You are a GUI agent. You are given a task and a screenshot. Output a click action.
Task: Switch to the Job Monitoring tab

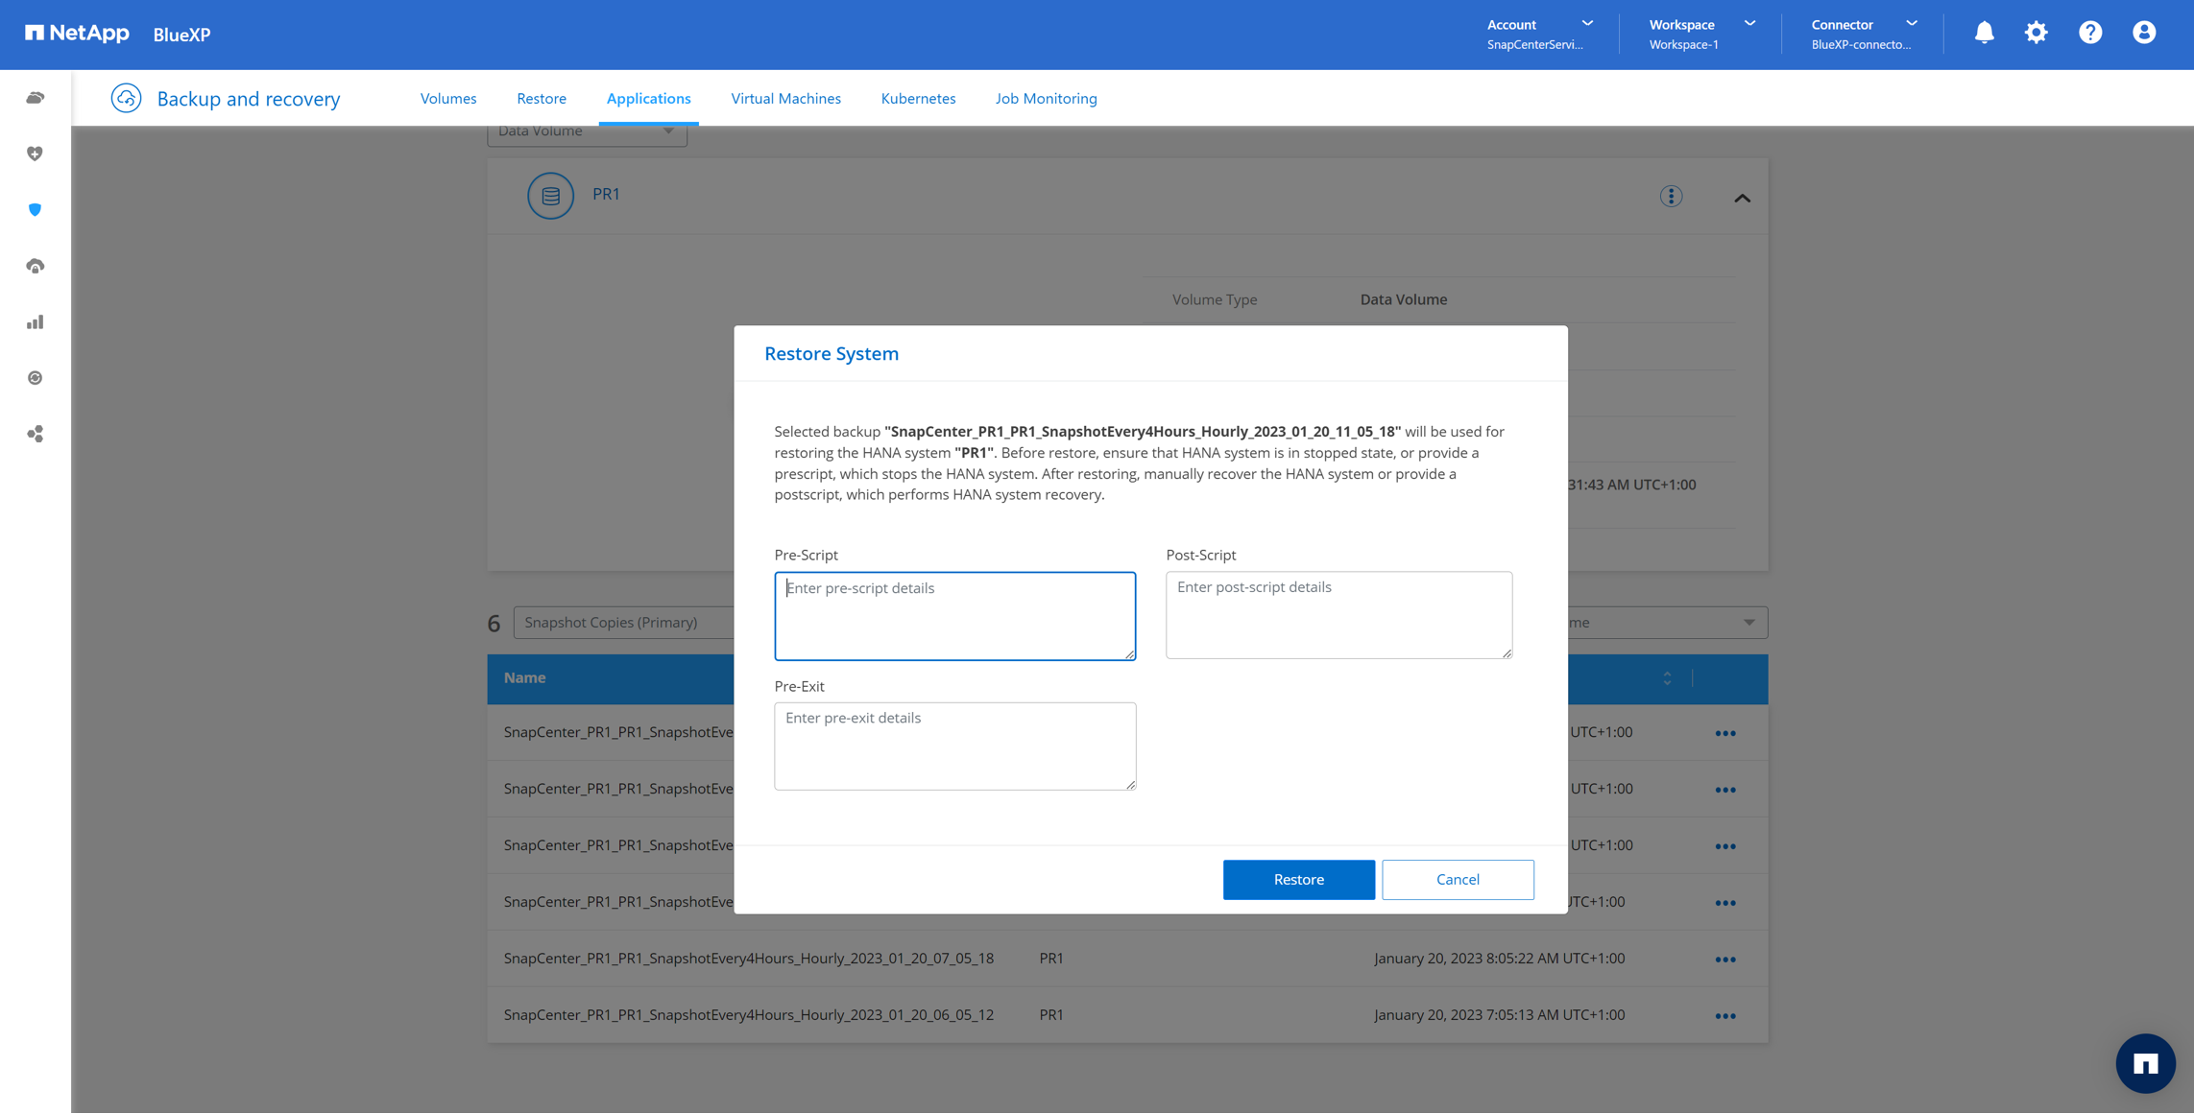[1046, 98]
